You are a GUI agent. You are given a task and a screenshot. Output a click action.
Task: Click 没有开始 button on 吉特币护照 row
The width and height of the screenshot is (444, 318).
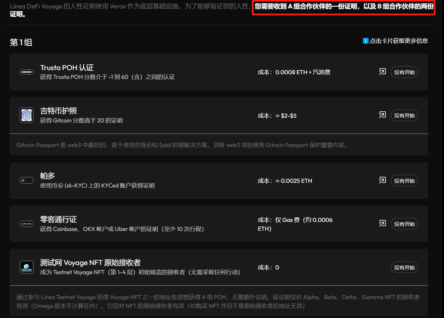[404, 116]
